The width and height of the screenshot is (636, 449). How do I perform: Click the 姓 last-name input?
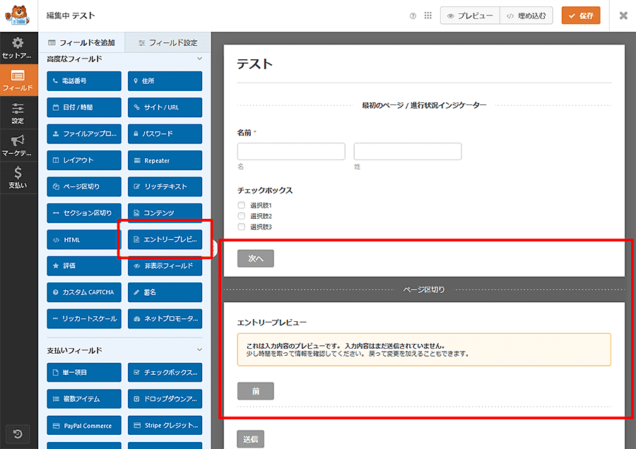click(x=408, y=152)
